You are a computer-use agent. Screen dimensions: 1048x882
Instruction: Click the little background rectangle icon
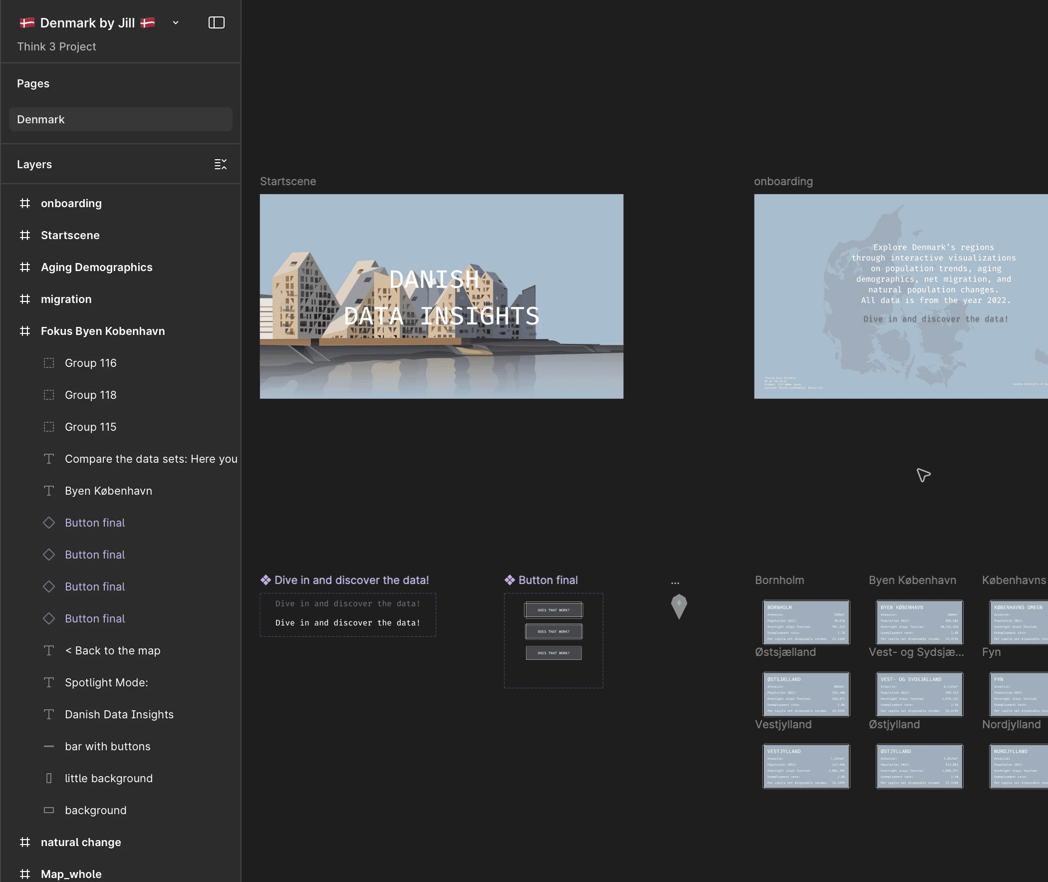pos(49,778)
